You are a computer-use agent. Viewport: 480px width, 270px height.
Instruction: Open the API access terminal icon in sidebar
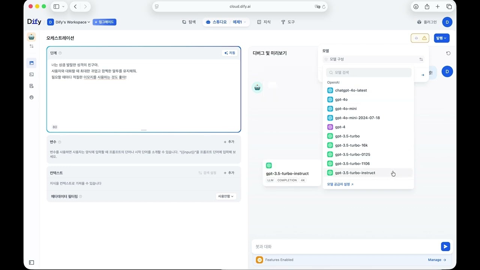click(x=31, y=74)
